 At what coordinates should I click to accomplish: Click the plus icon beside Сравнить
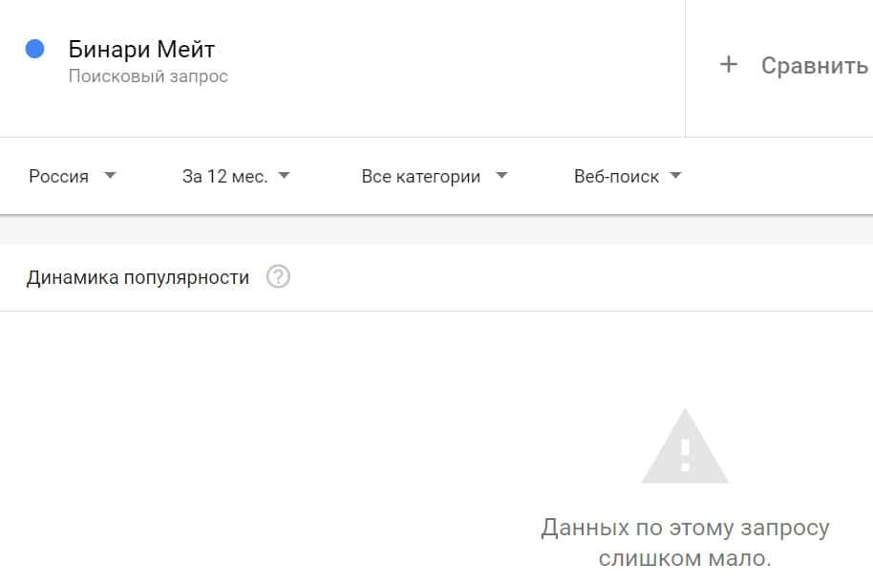[729, 65]
